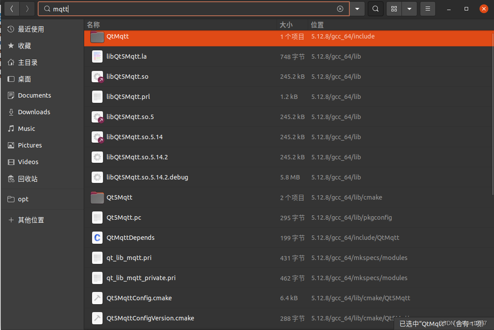
Task: Open the hamburger menu
Action: click(427, 9)
